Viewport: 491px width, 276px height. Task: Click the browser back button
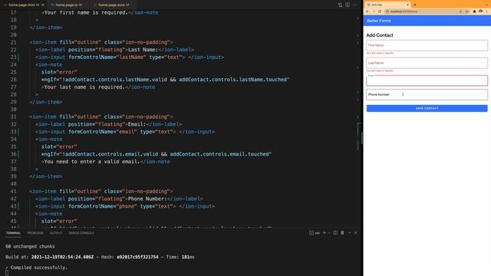(367, 11)
